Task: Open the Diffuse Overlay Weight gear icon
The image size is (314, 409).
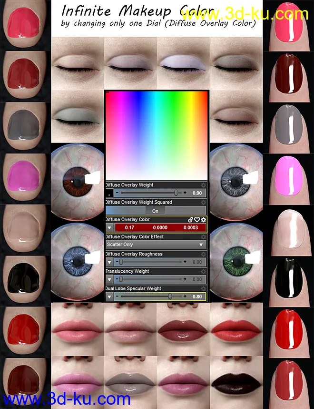Action: pos(204,185)
